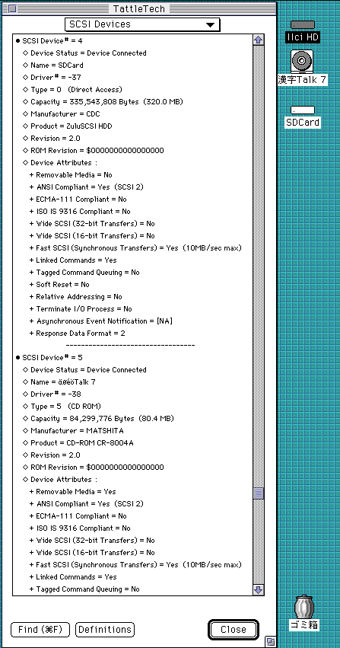Select the SCSI Device# = 4 line
The image size is (340, 648).
(x=49, y=41)
